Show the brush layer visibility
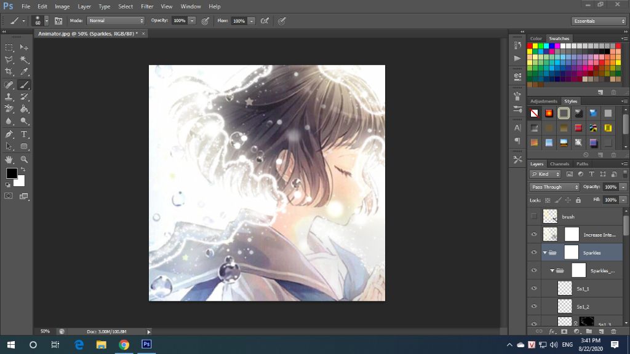Screen dimensions: 630x354 (534, 216)
